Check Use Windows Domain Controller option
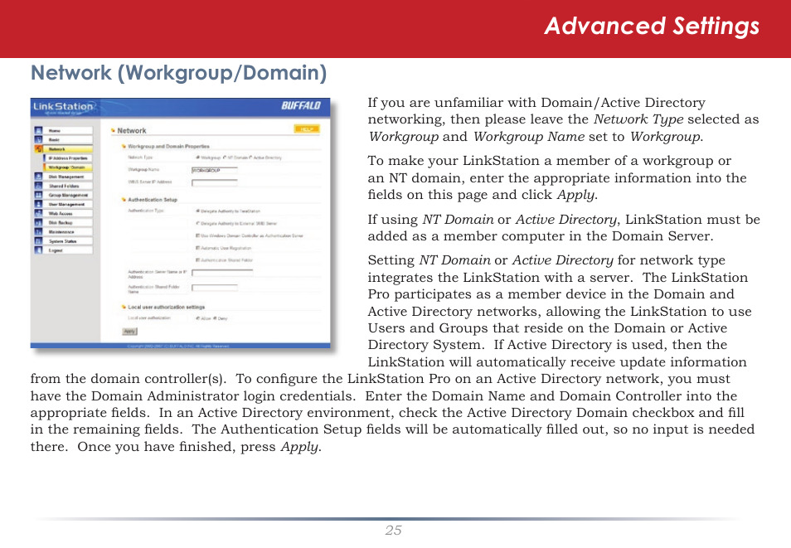Viewport: 791px width, 548px height. [x=197, y=235]
